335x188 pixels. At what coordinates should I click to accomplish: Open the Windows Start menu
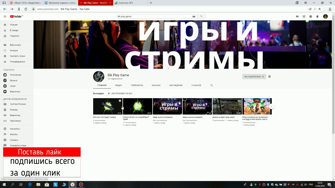4,184
